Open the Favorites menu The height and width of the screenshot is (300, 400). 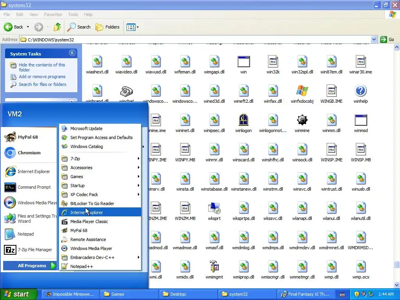click(x=53, y=14)
